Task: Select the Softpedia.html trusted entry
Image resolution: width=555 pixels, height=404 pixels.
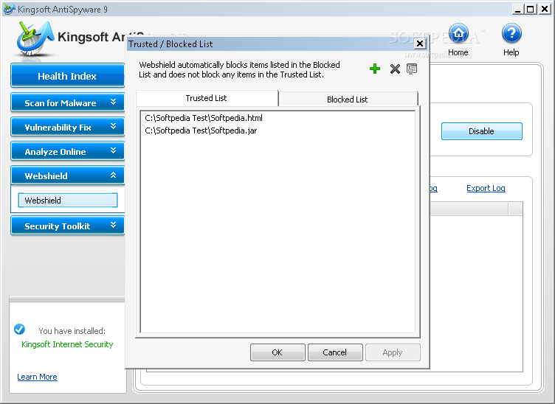Action: point(204,118)
